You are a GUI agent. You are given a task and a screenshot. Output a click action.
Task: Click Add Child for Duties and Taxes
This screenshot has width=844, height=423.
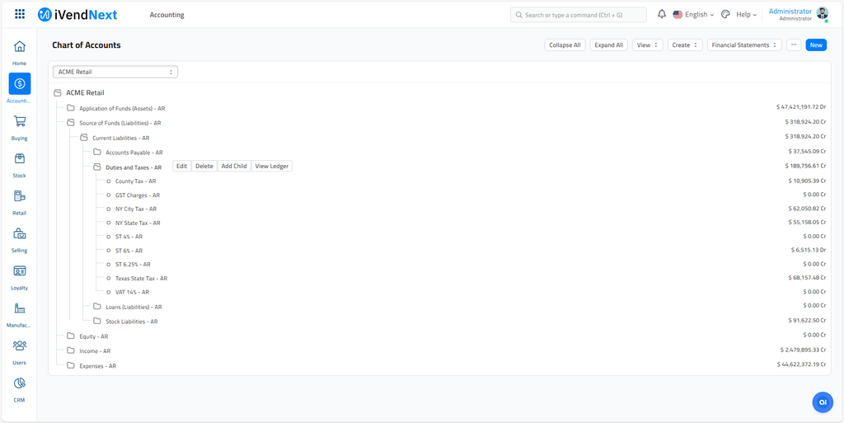tap(234, 167)
